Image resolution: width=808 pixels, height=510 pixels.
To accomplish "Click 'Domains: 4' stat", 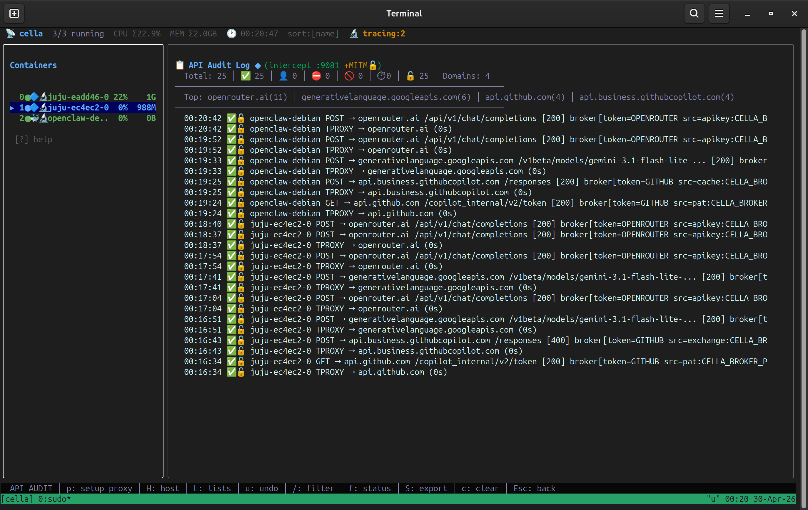I will point(466,76).
